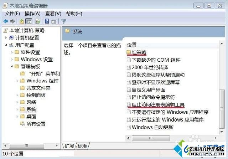Collapse the 管理模板 tree node

12,66
